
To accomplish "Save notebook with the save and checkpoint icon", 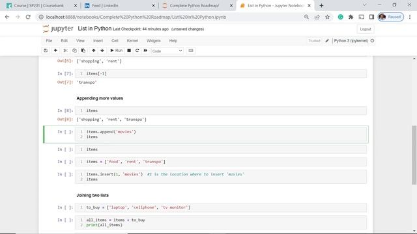I will tap(46, 51).
